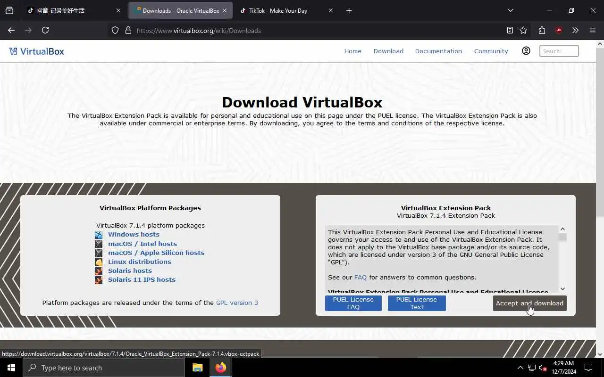Close the 抖音 tab
The image size is (604, 377).
tap(118, 10)
